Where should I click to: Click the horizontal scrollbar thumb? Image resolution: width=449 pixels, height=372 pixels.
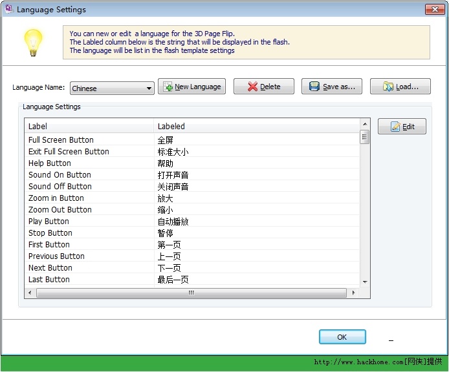[x=192, y=293]
